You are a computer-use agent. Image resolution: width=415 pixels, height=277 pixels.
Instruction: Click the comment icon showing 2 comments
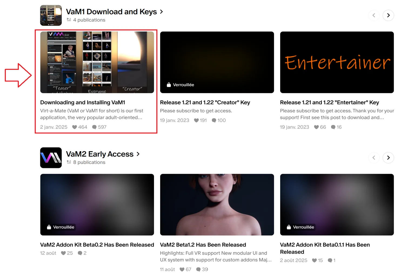click(x=80, y=253)
